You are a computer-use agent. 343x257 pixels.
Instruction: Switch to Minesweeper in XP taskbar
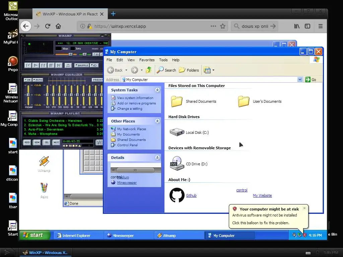pyautogui.click(x=128, y=235)
